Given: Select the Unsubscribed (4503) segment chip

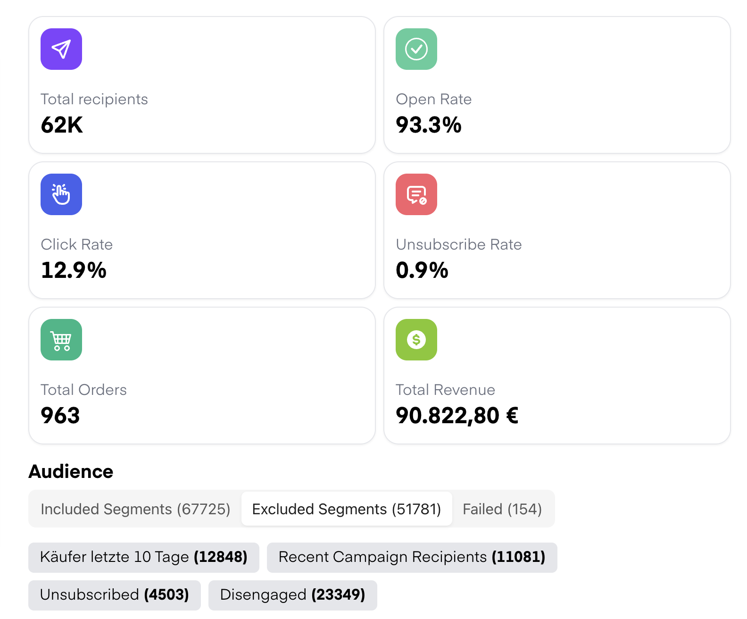Looking at the screenshot, I should click(x=115, y=595).
